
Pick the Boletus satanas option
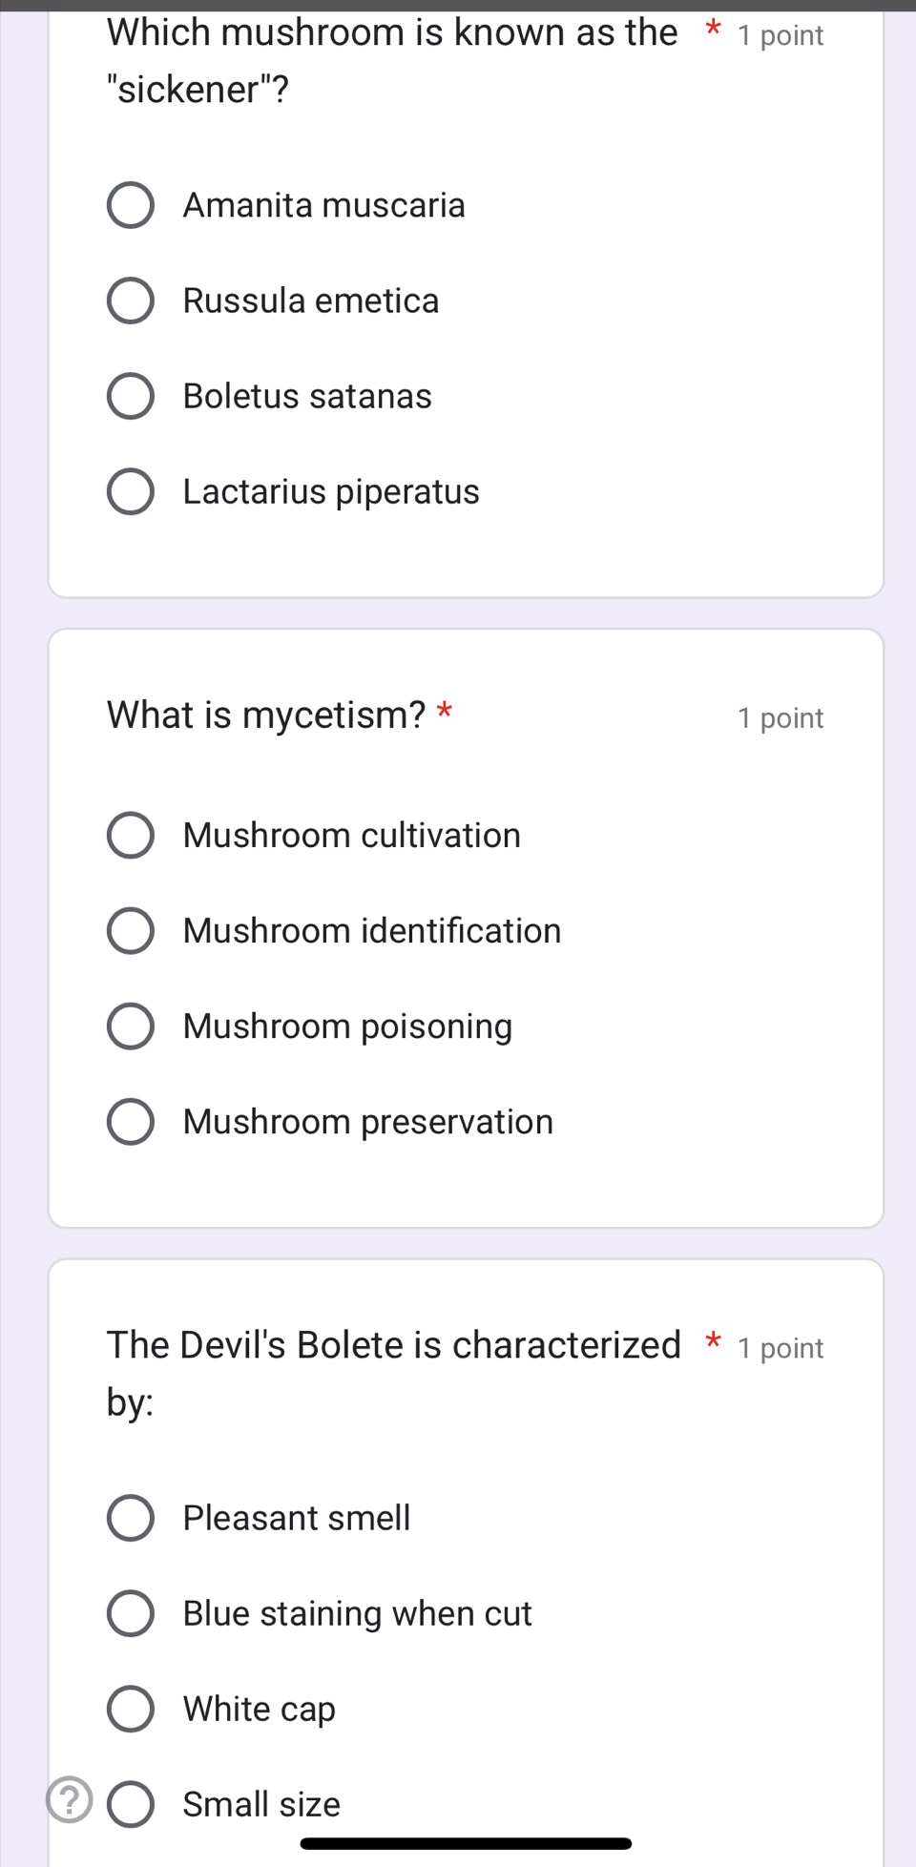131,396
